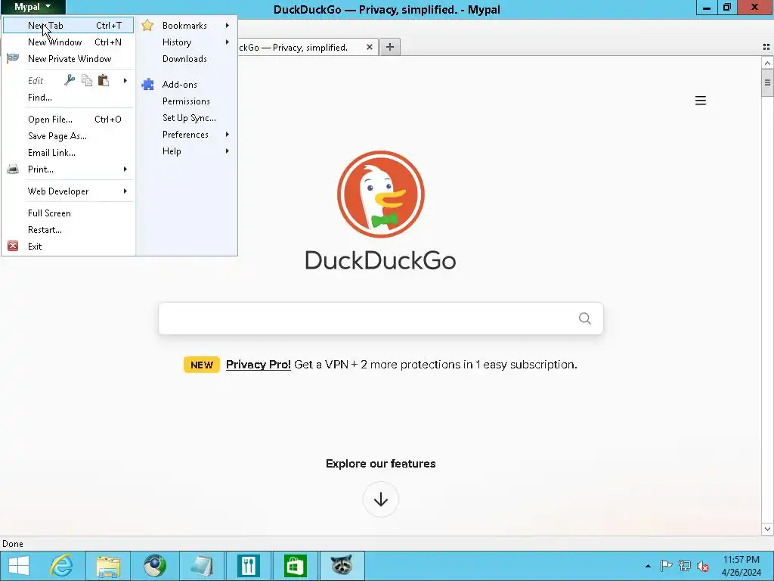Choose Save Page As...

point(68,136)
